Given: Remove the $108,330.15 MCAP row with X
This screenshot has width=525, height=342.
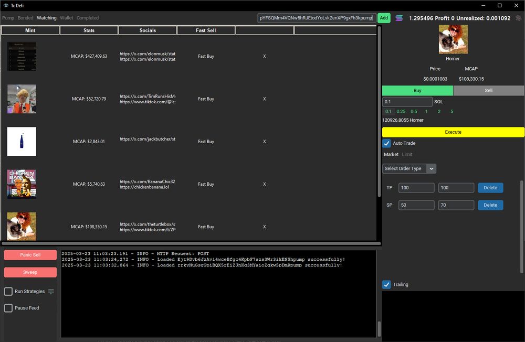Looking at the screenshot, I should coord(265,227).
